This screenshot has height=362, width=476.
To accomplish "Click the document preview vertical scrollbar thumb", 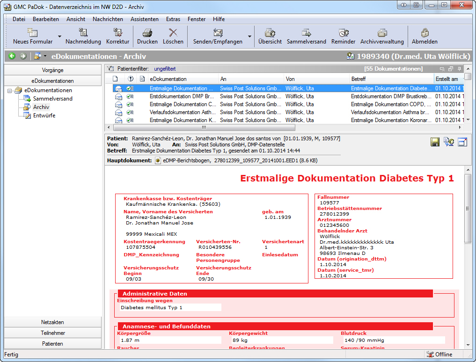I will pos(468,209).
